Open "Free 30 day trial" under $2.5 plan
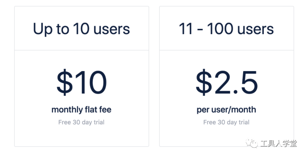The image size is (307, 157). (226, 122)
